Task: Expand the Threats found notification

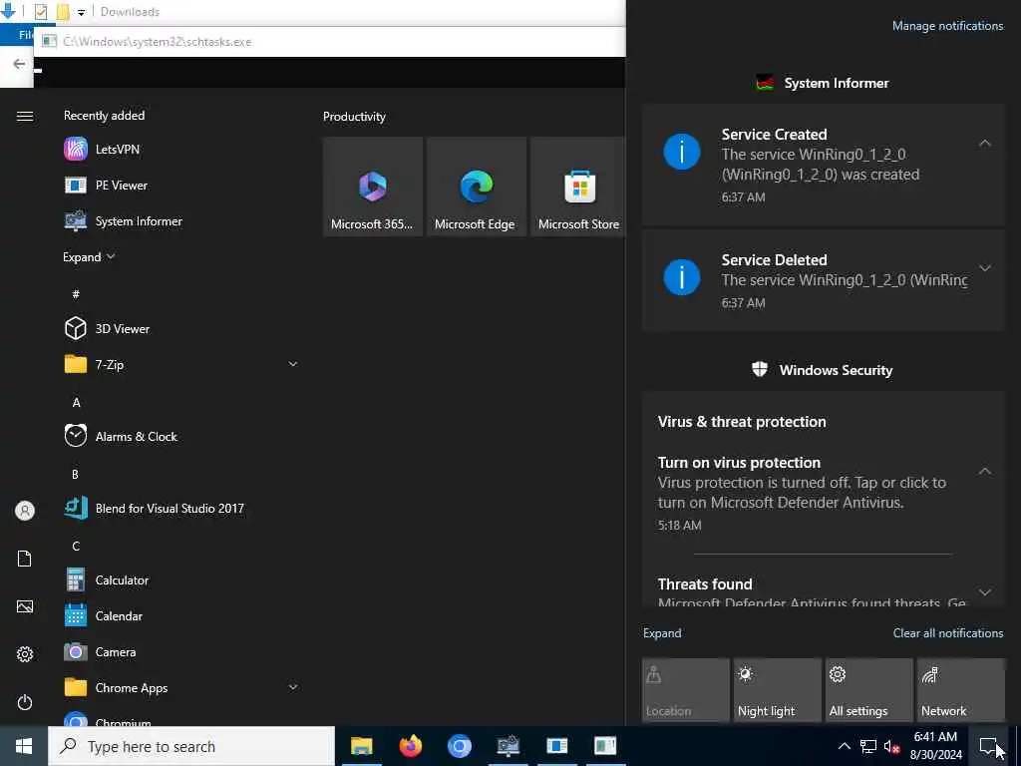Action: coord(985,592)
